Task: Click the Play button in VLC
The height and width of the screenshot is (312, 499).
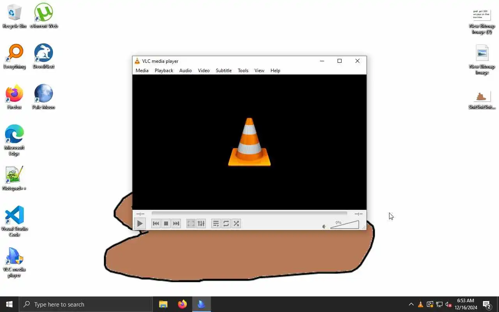Action: click(x=140, y=223)
